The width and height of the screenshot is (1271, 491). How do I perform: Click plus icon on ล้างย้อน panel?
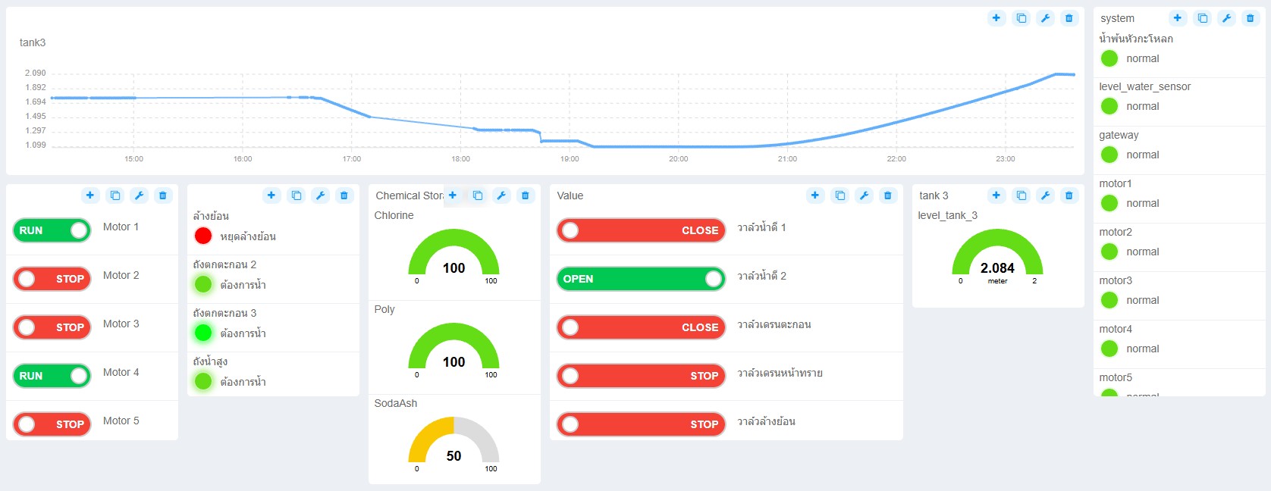point(271,195)
